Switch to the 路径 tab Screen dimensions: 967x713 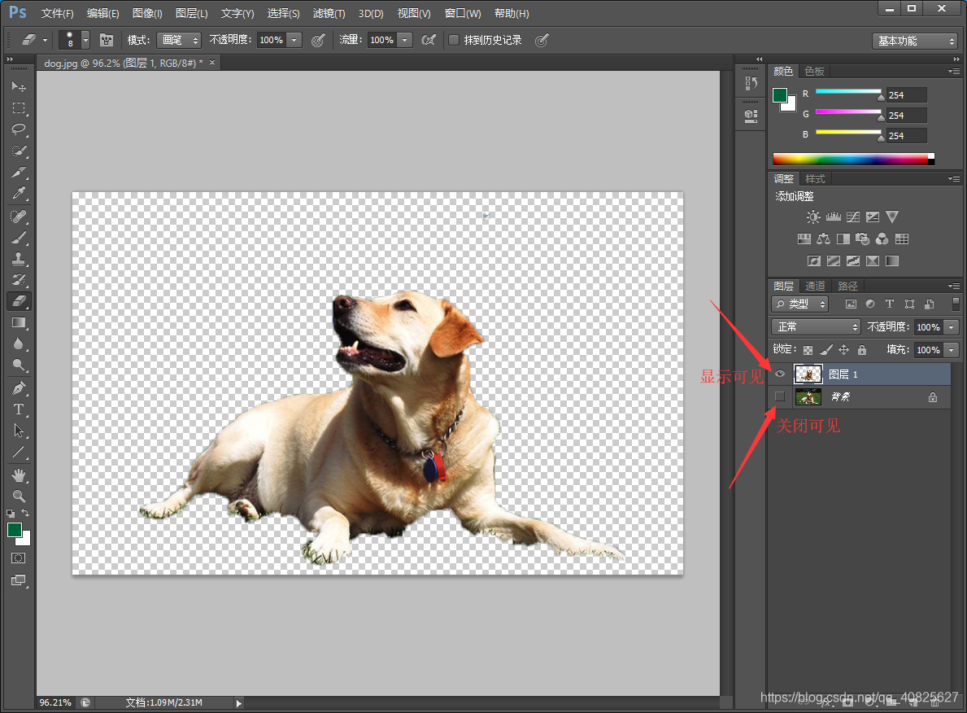[x=847, y=286]
